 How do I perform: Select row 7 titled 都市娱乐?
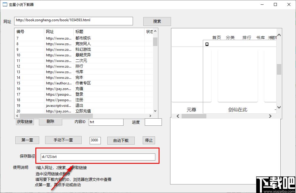[x=84, y=38]
